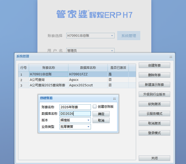This screenshot has width=186, height=164.
Task: Open the 用户名 dropdown showing 管理员
Action: point(112,51)
